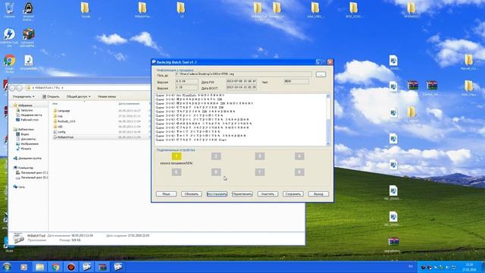This screenshot has width=485, height=273.
Task: Select the Rockusb_v3.5 folder in Explorer
Action: pyautogui.click(x=64, y=121)
